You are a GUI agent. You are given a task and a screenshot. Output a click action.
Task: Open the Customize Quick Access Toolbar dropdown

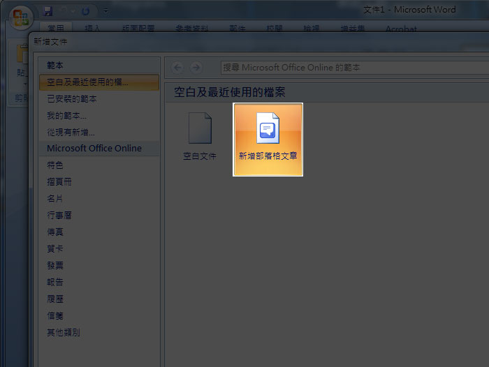(x=106, y=11)
